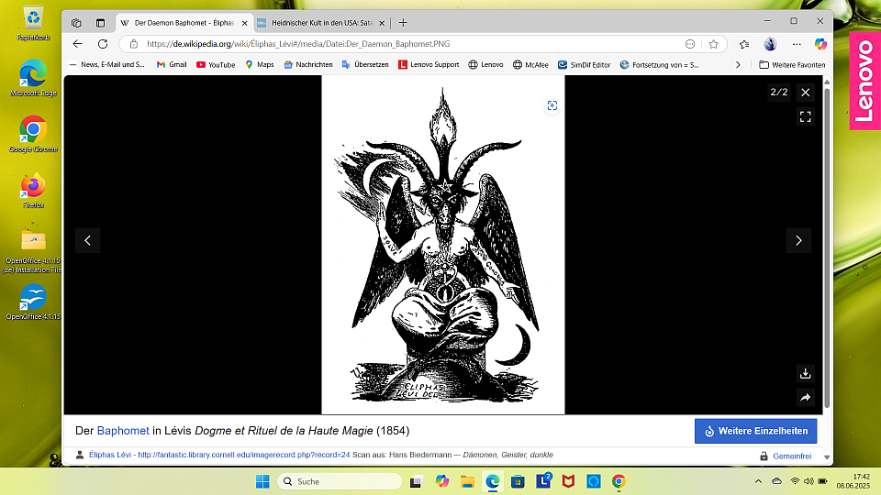Open the Edge profile avatar
Screen dimensions: 881x495
770,44
